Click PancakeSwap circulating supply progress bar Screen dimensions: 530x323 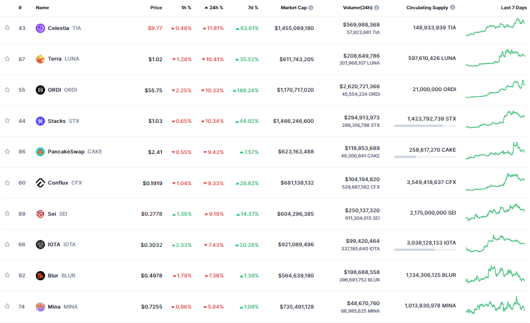[425, 157]
